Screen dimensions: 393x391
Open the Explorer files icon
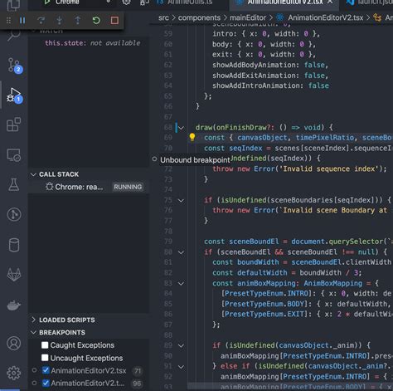13,5
